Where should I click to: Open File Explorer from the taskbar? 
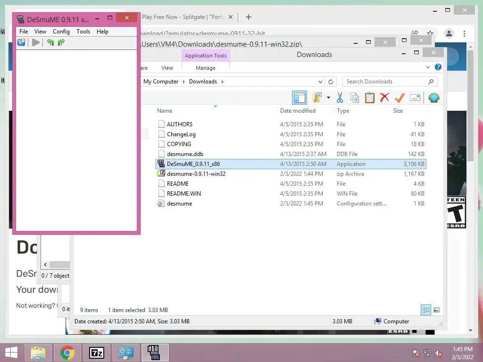(x=38, y=353)
